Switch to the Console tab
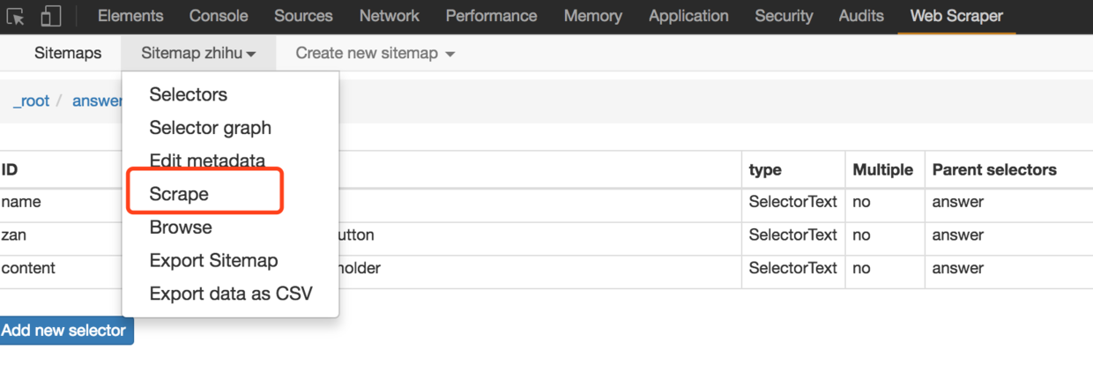 click(x=219, y=16)
